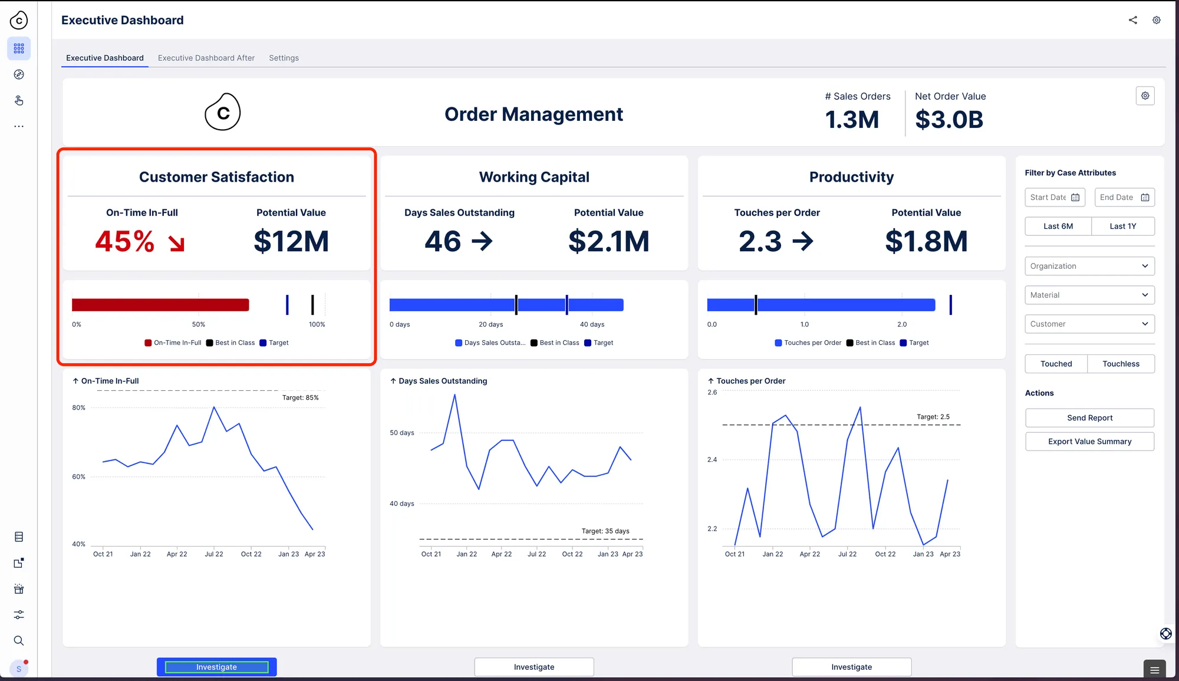Screen dimensions: 1179x681
Task: Click the Celonis logo in the sidebar
Action: point(19,20)
